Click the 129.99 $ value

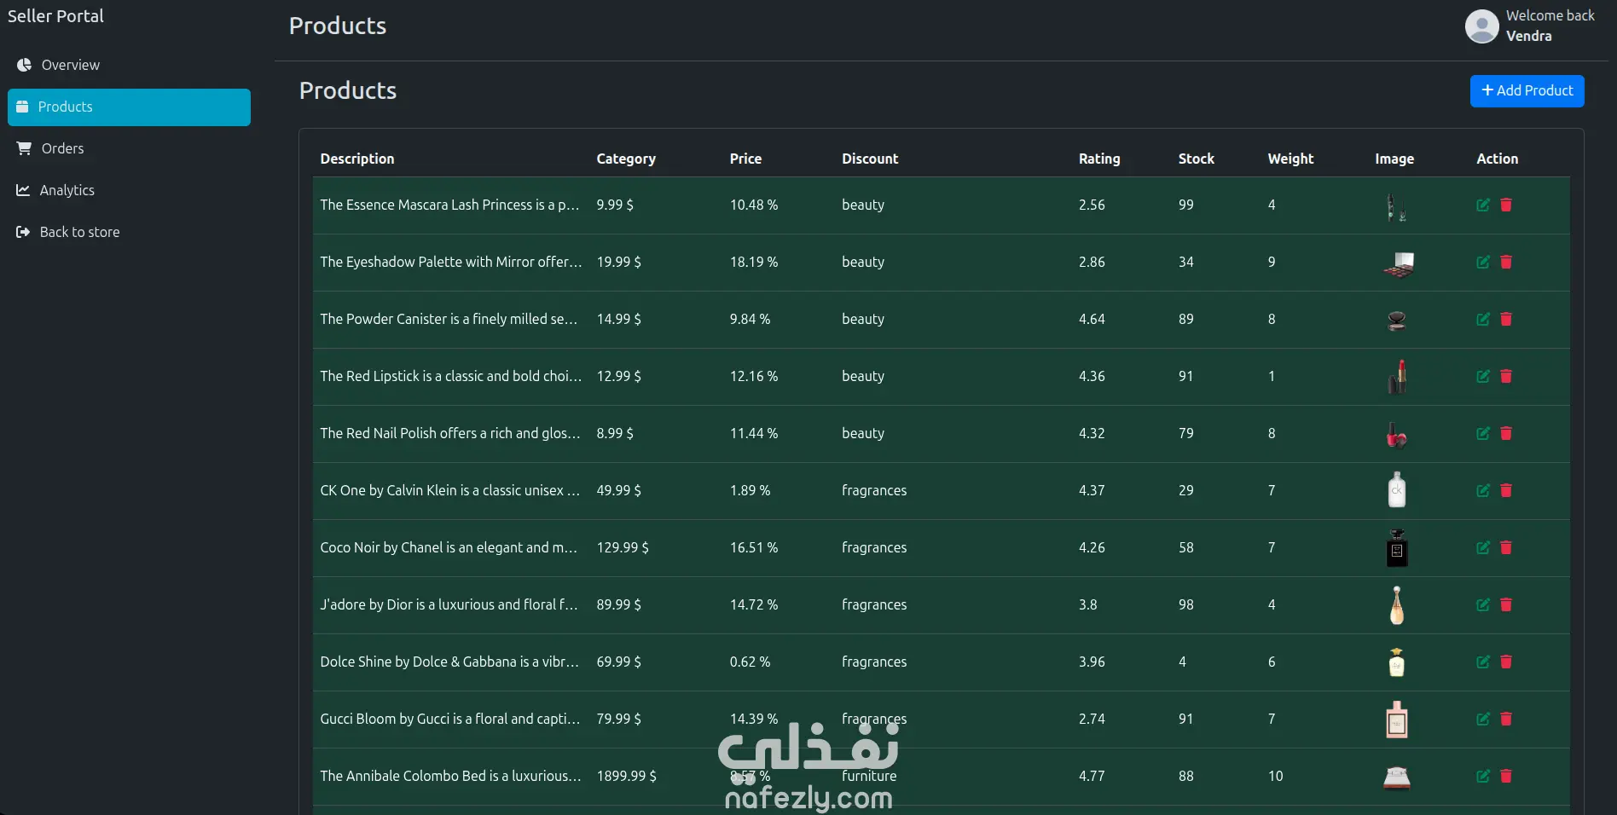point(623,547)
